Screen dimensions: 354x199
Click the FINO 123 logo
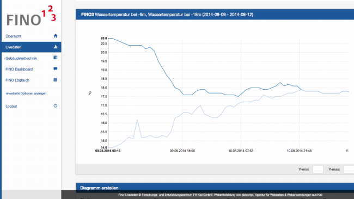pyautogui.click(x=31, y=15)
